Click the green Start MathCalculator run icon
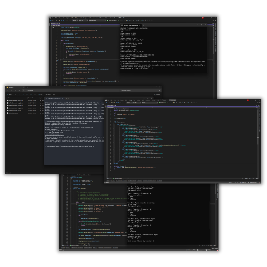The image size is (267, 267). pos(108,20)
